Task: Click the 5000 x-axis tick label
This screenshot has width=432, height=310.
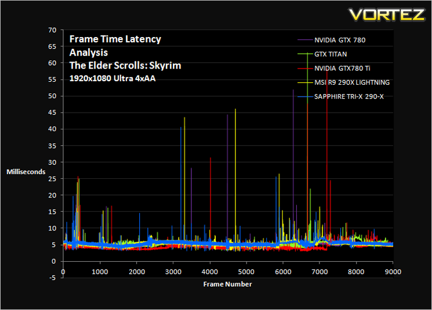Action: (246, 272)
